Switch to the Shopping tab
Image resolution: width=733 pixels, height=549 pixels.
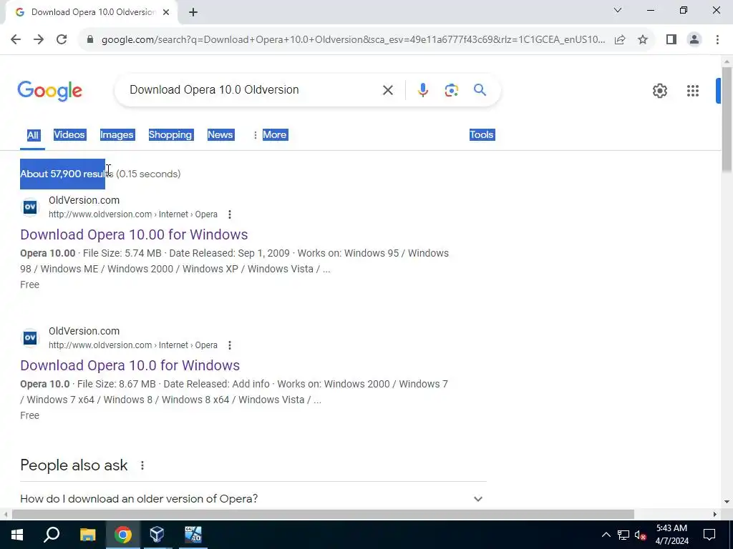point(170,135)
